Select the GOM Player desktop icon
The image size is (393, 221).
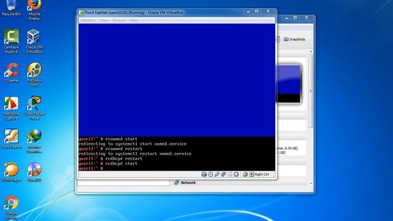pyautogui.click(x=11, y=172)
